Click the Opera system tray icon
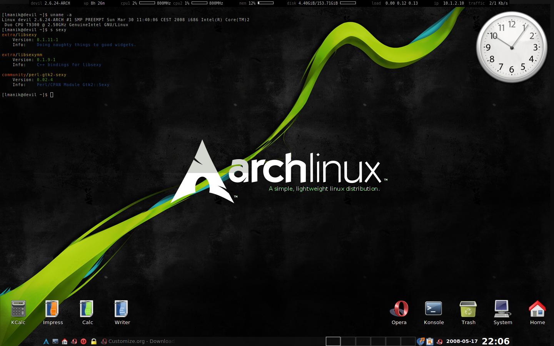Image resolution: width=554 pixels, height=346 pixels. tap(439, 341)
